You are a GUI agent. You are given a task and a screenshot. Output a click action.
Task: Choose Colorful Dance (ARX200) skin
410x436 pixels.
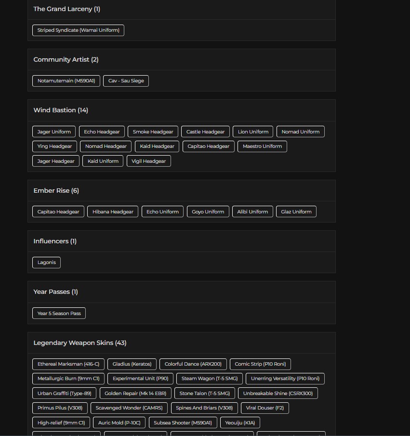(193, 364)
